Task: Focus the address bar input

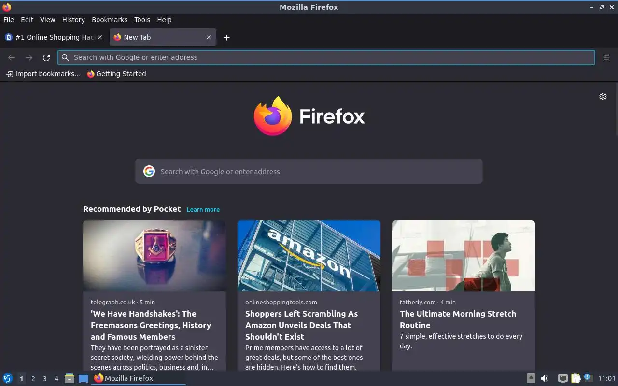Action: point(326,57)
